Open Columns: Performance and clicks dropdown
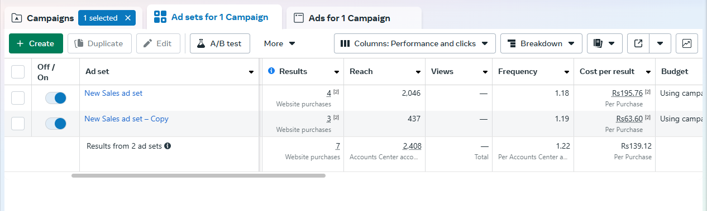Image resolution: width=707 pixels, height=211 pixels. click(415, 43)
